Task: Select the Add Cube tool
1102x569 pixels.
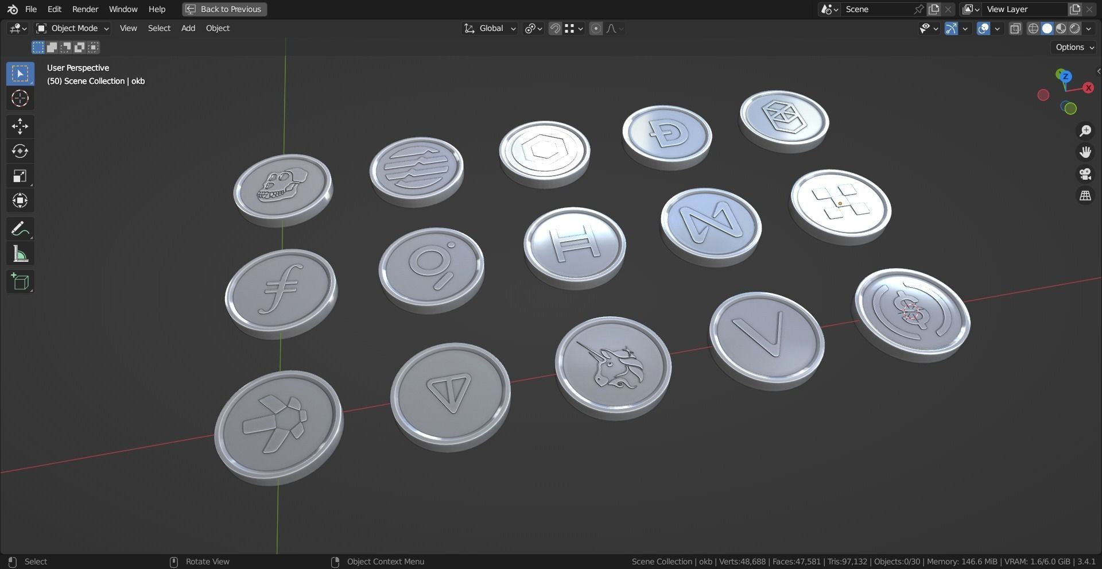Action: click(x=20, y=281)
